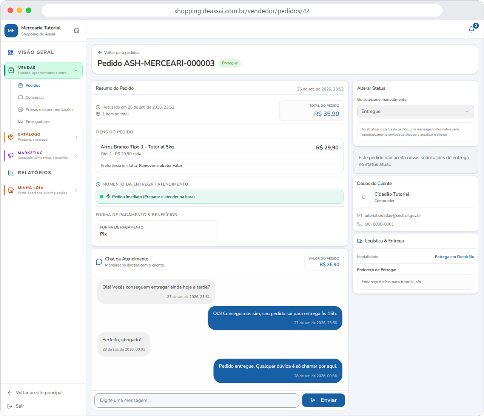Click the browser address bar URL
This screenshot has width=484, height=416.
(242, 11)
